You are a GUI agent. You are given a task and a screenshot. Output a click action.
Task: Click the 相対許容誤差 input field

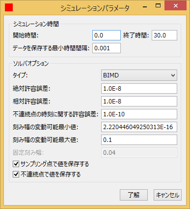click(139, 102)
